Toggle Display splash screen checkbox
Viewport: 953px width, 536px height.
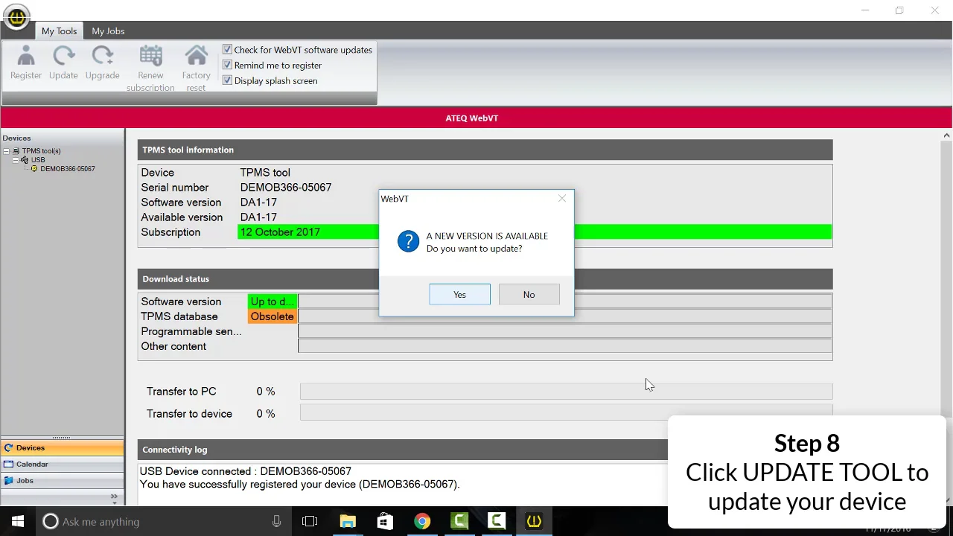228,81
